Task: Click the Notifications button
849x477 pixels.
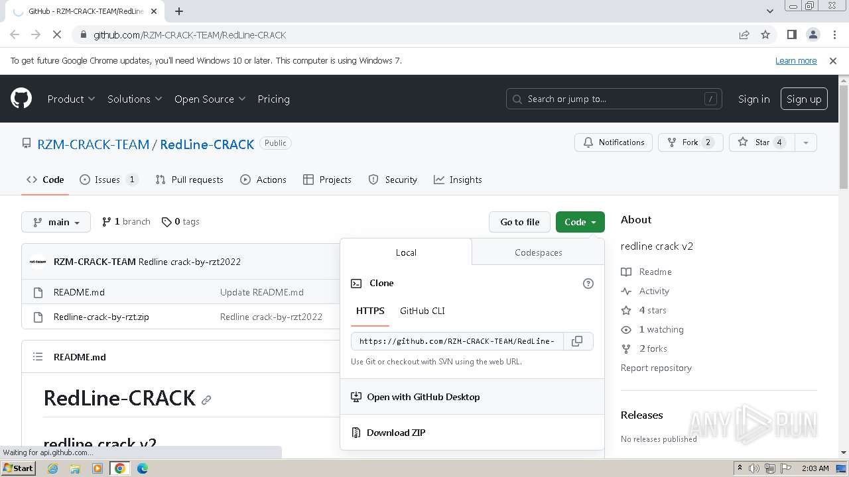Action: coord(614,142)
